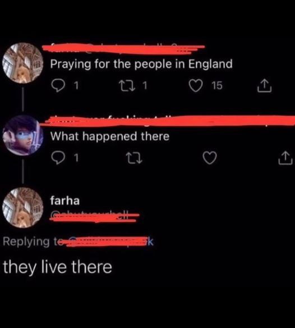295x328 pixels.
Task: Retweet the 'What happened there' tweet
Action: coord(134,158)
